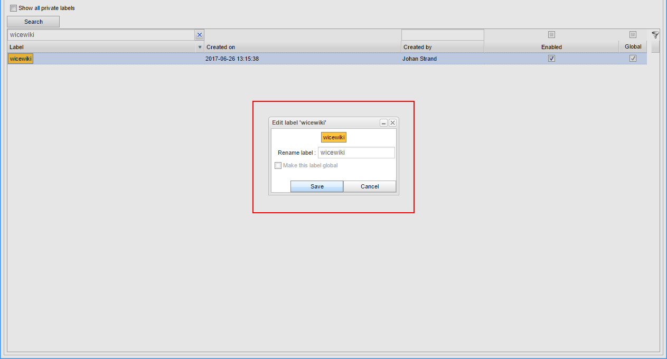Click the Search button

33,22
